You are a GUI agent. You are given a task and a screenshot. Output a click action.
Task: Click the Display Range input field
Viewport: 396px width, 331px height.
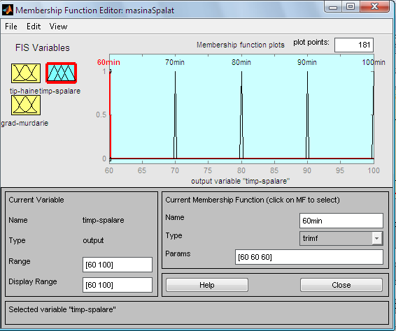(118, 285)
